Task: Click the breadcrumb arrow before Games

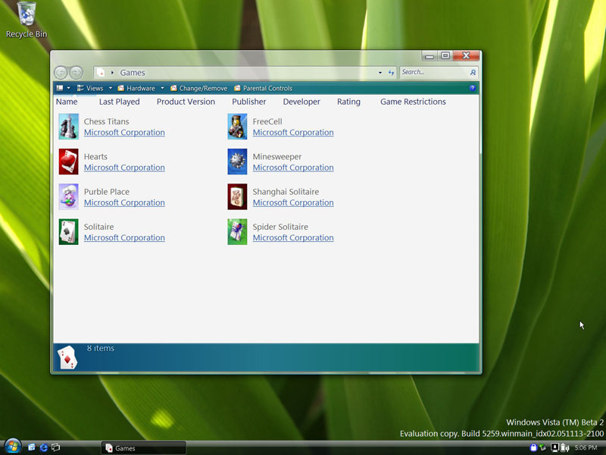Action: point(112,72)
